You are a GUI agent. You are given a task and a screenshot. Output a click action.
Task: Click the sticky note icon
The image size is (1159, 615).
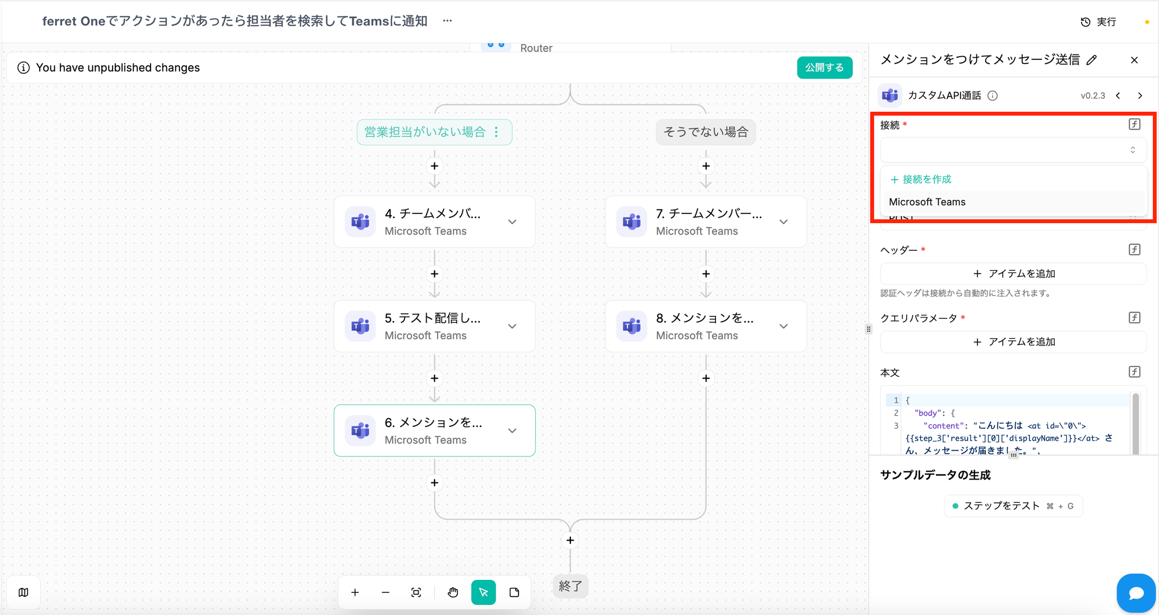[x=514, y=592]
